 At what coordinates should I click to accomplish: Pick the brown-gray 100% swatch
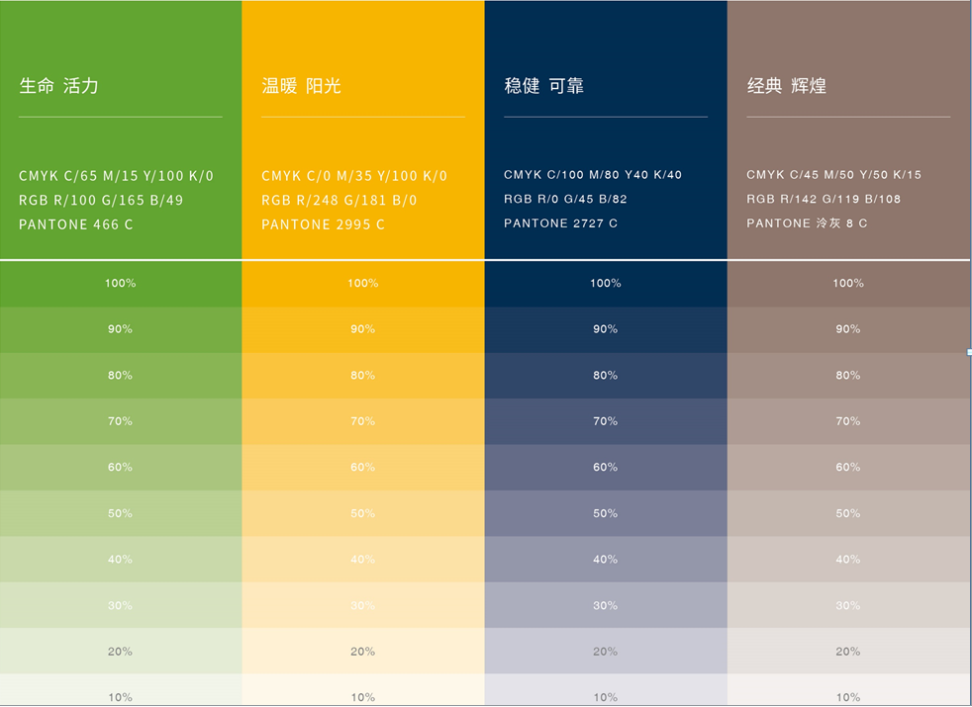848,284
